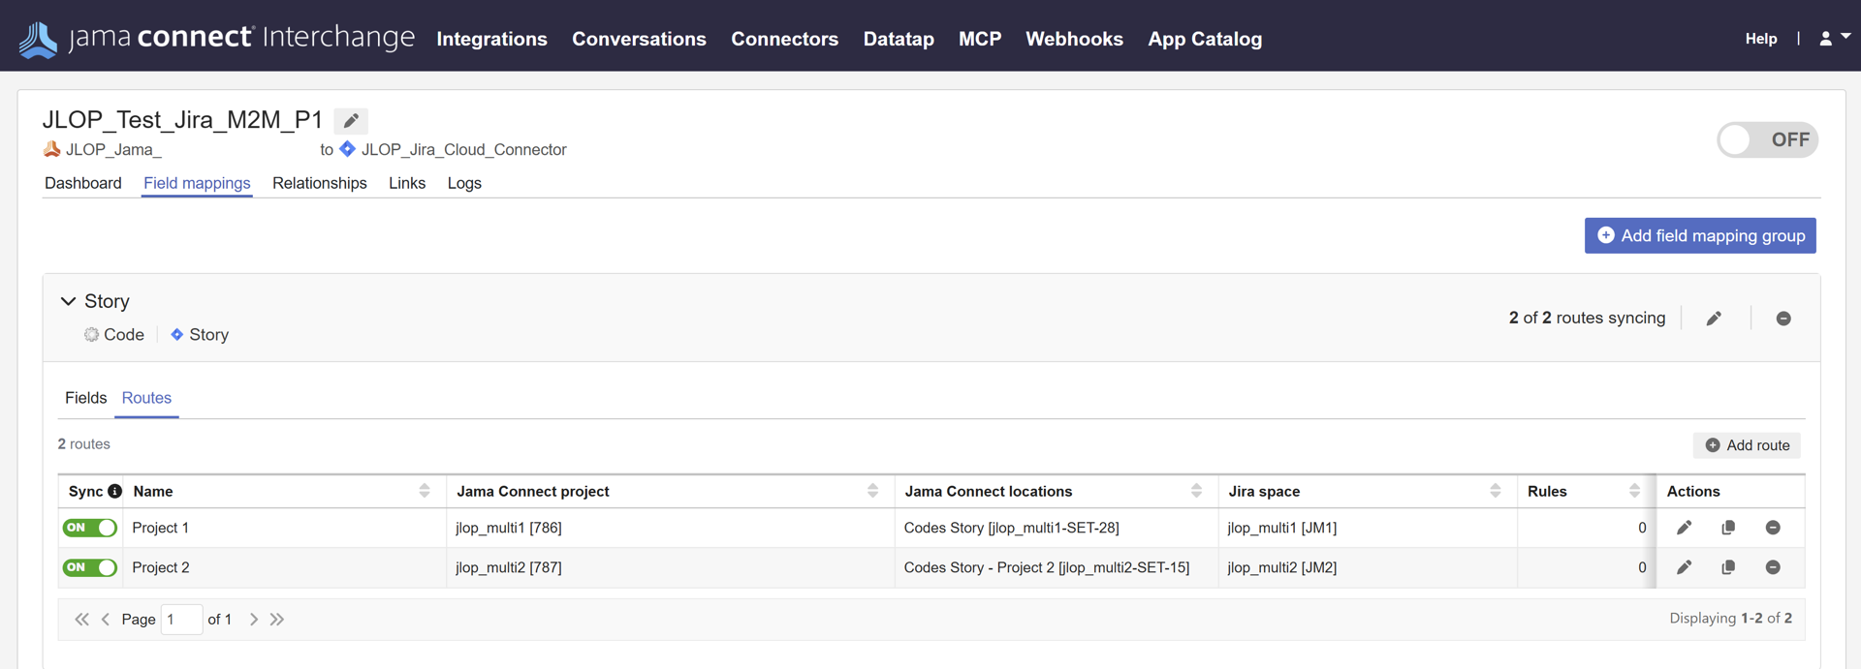The height and width of the screenshot is (669, 1861).
Task: Toggle sync for Project 2 route
Action: [90, 567]
